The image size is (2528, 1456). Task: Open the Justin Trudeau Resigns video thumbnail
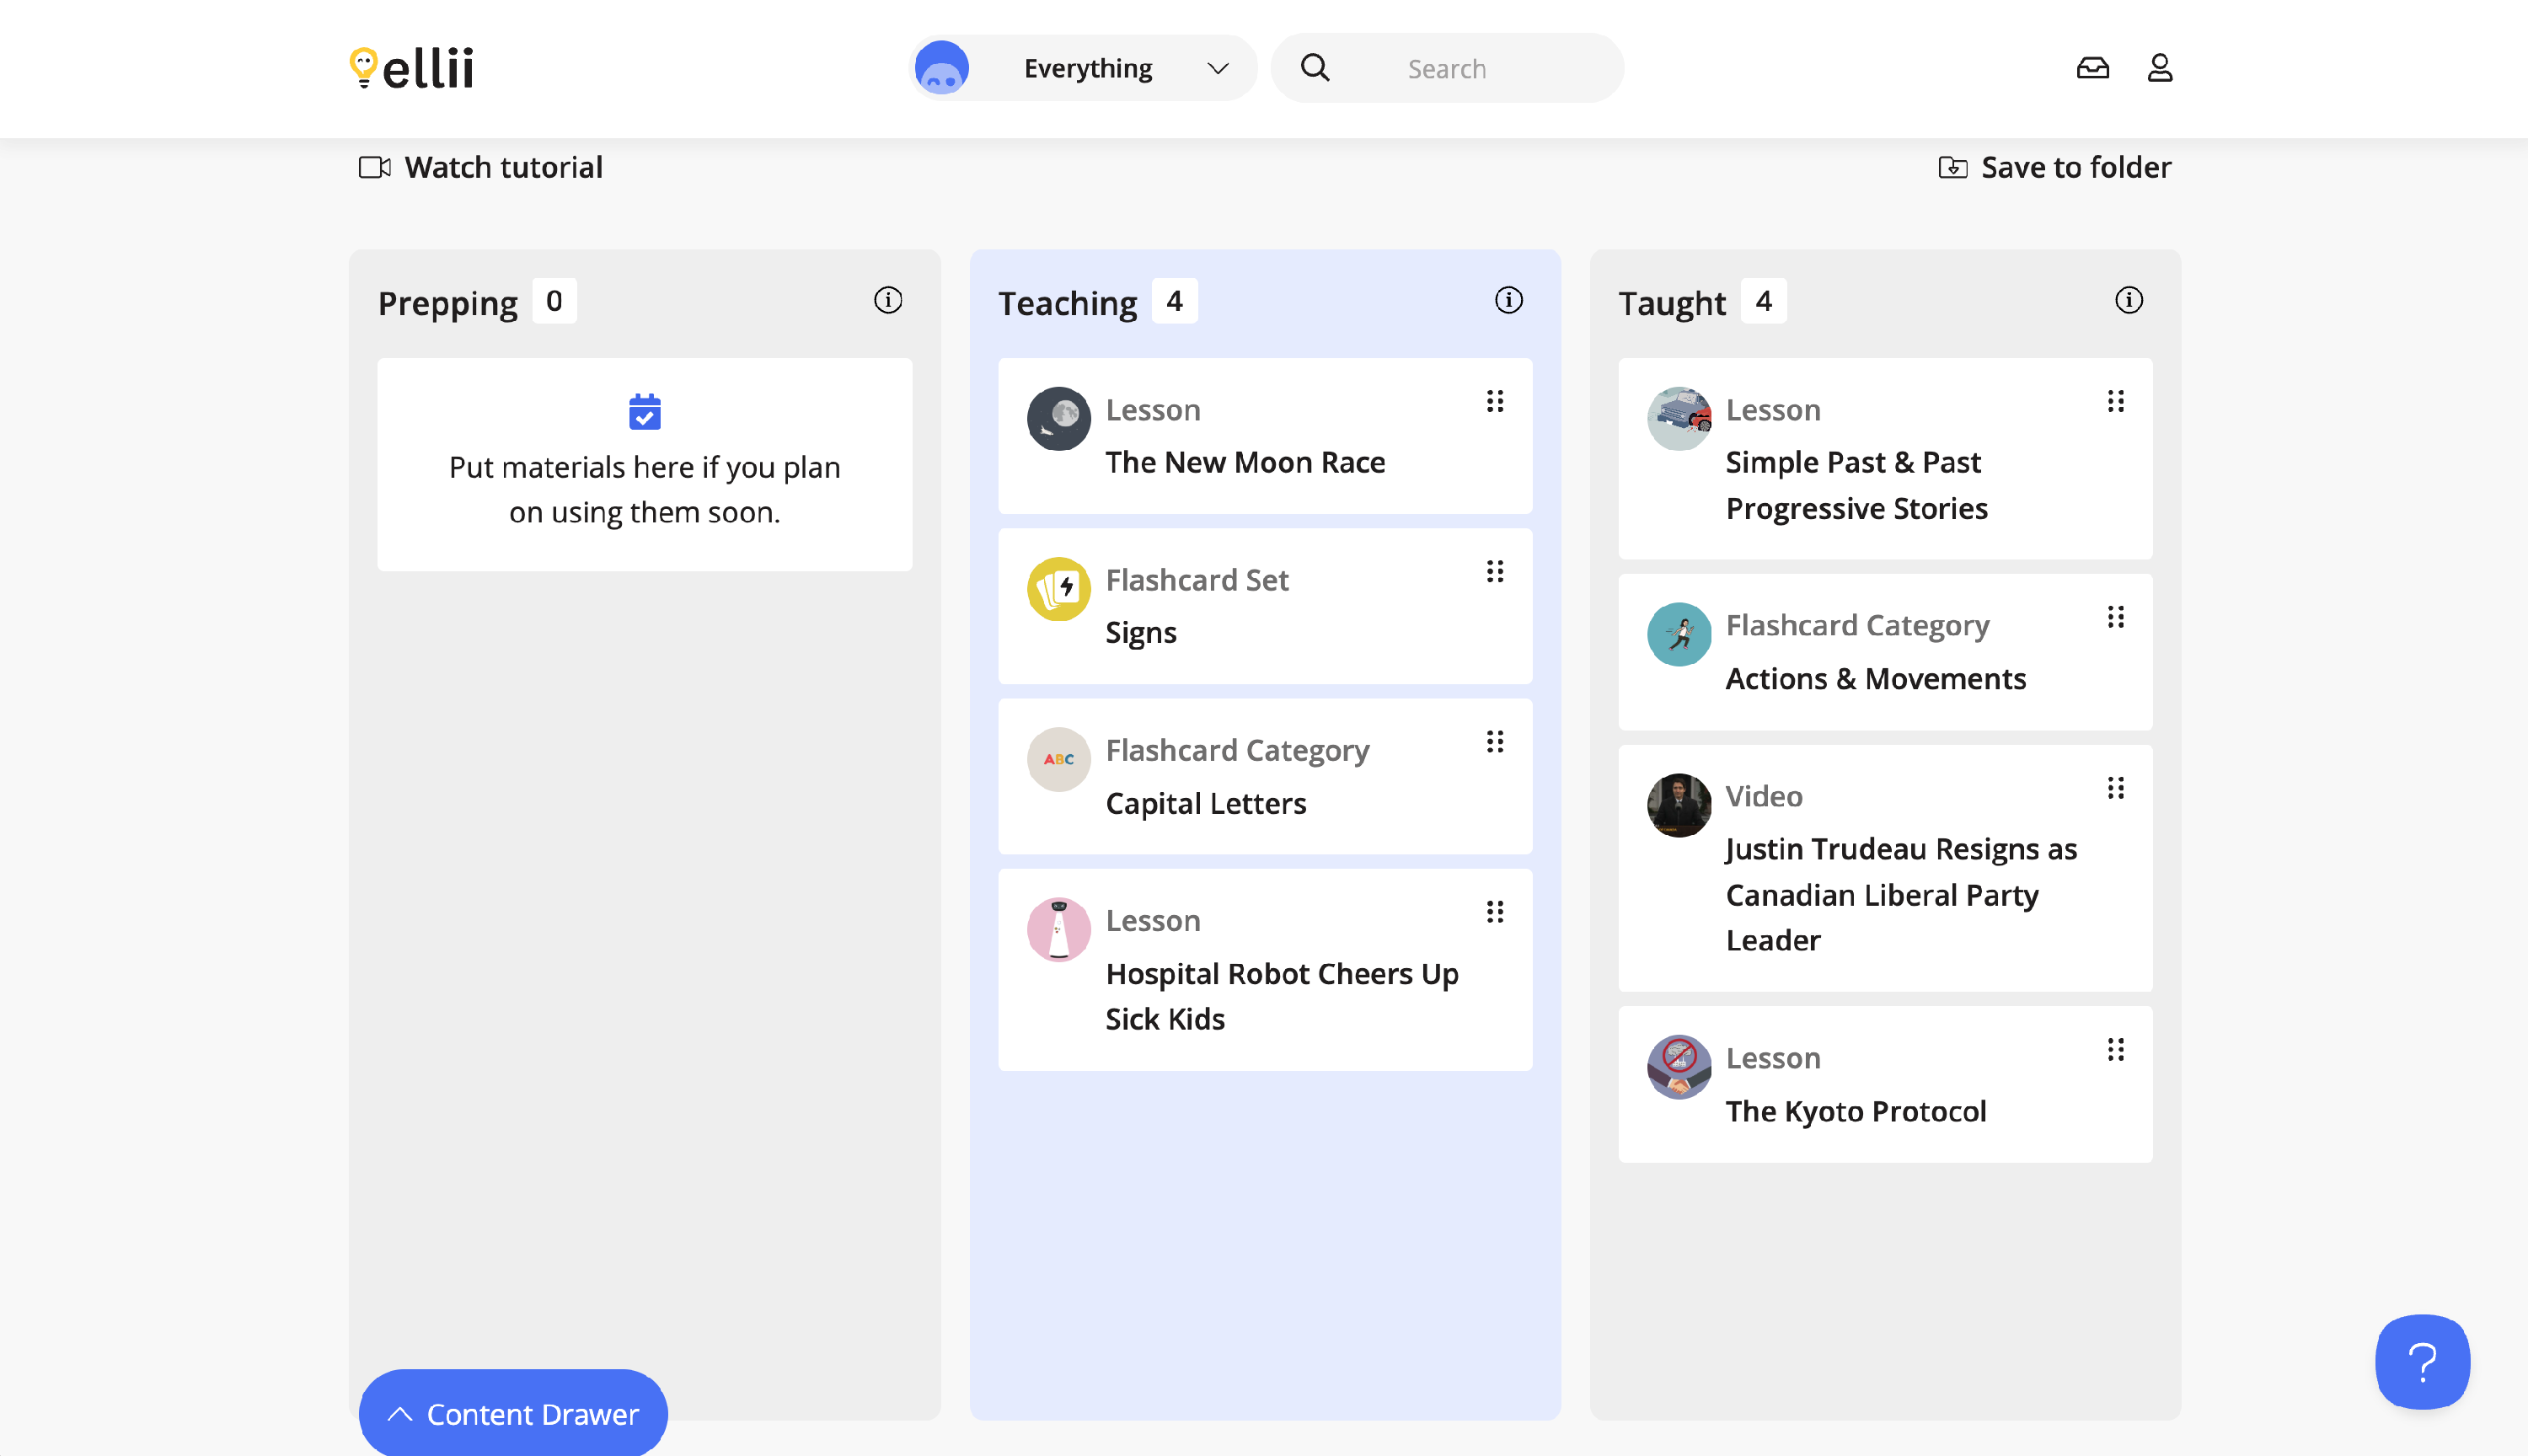(x=1679, y=805)
